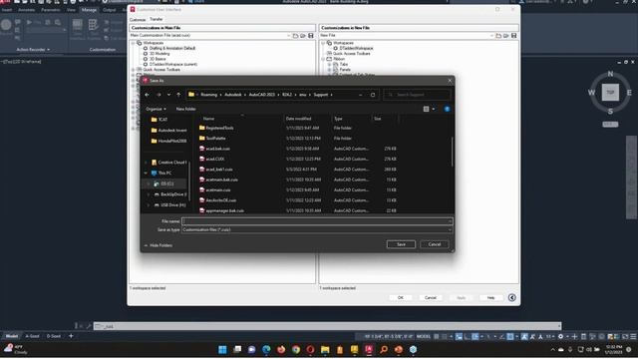Viewport: 638px width, 359px height.
Task: Select 3D Basics workspace in tree
Action: [158, 59]
